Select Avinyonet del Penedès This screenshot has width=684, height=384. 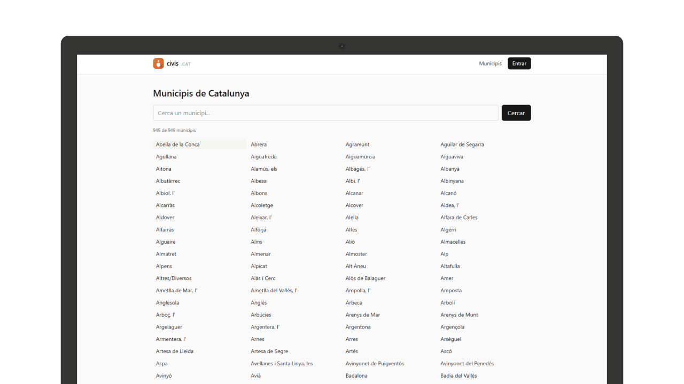click(467, 364)
